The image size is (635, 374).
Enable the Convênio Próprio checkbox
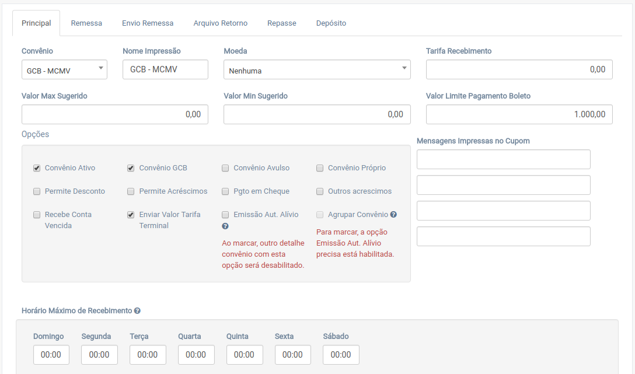pyautogui.click(x=320, y=168)
